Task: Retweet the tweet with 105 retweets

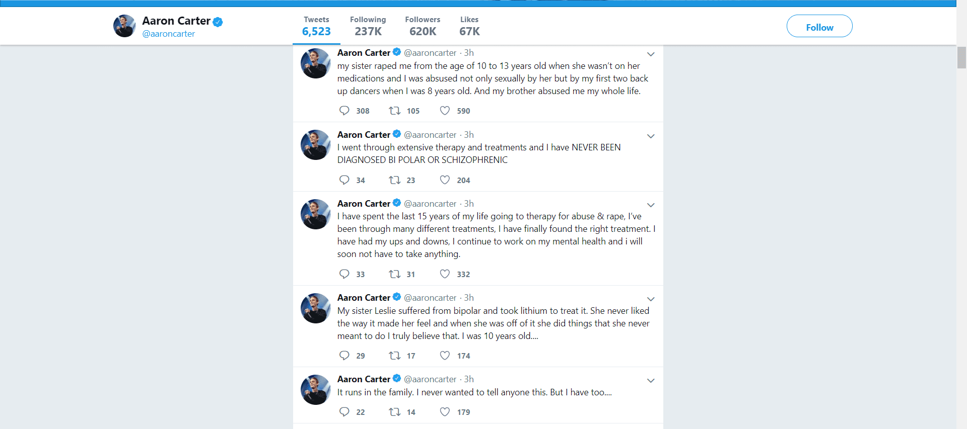Action: click(394, 111)
